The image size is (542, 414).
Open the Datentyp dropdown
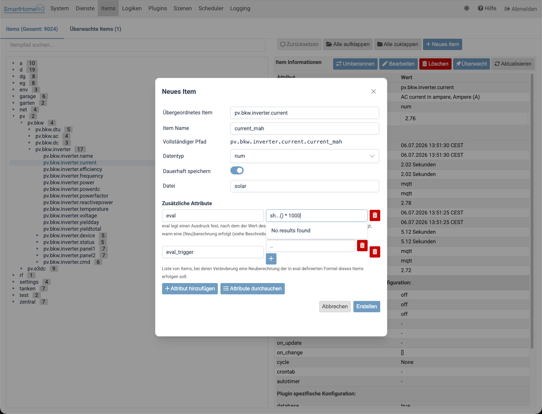click(304, 156)
